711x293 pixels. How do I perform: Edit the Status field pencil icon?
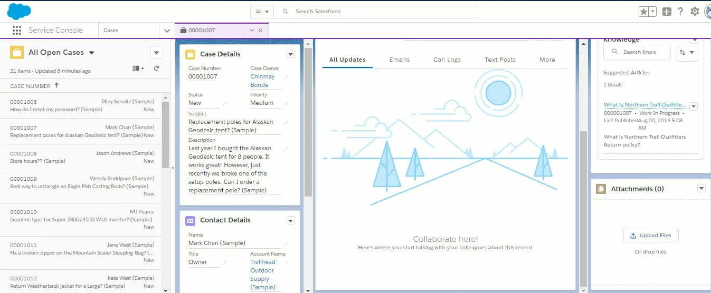[x=224, y=103]
